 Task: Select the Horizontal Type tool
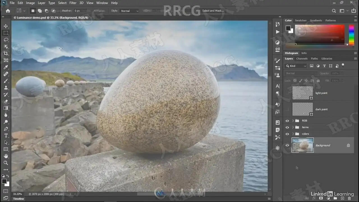coord(6,136)
